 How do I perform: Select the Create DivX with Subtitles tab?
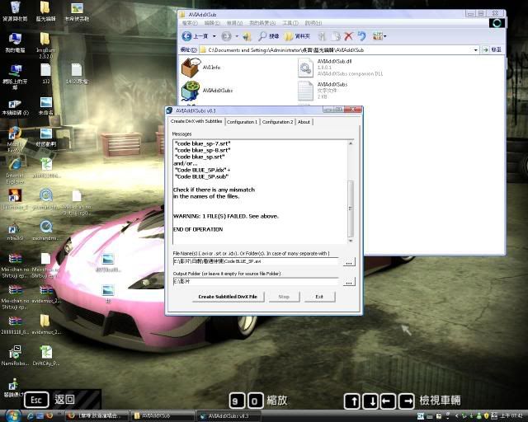click(196, 121)
